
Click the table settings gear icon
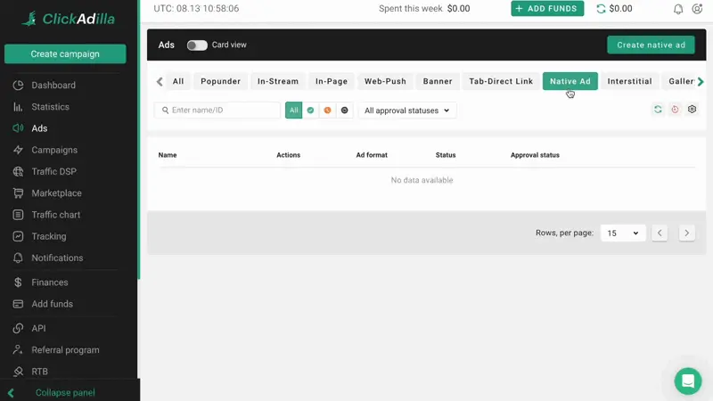[x=692, y=110]
